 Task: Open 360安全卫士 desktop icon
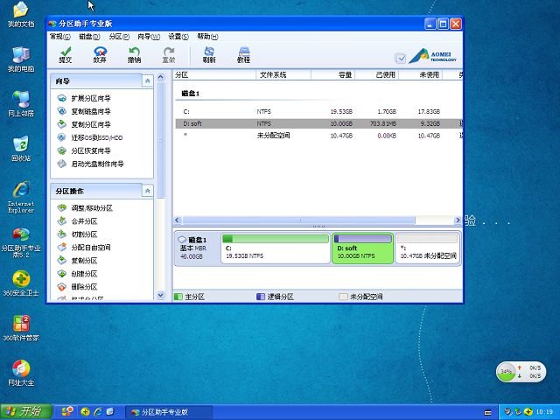point(21,283)
